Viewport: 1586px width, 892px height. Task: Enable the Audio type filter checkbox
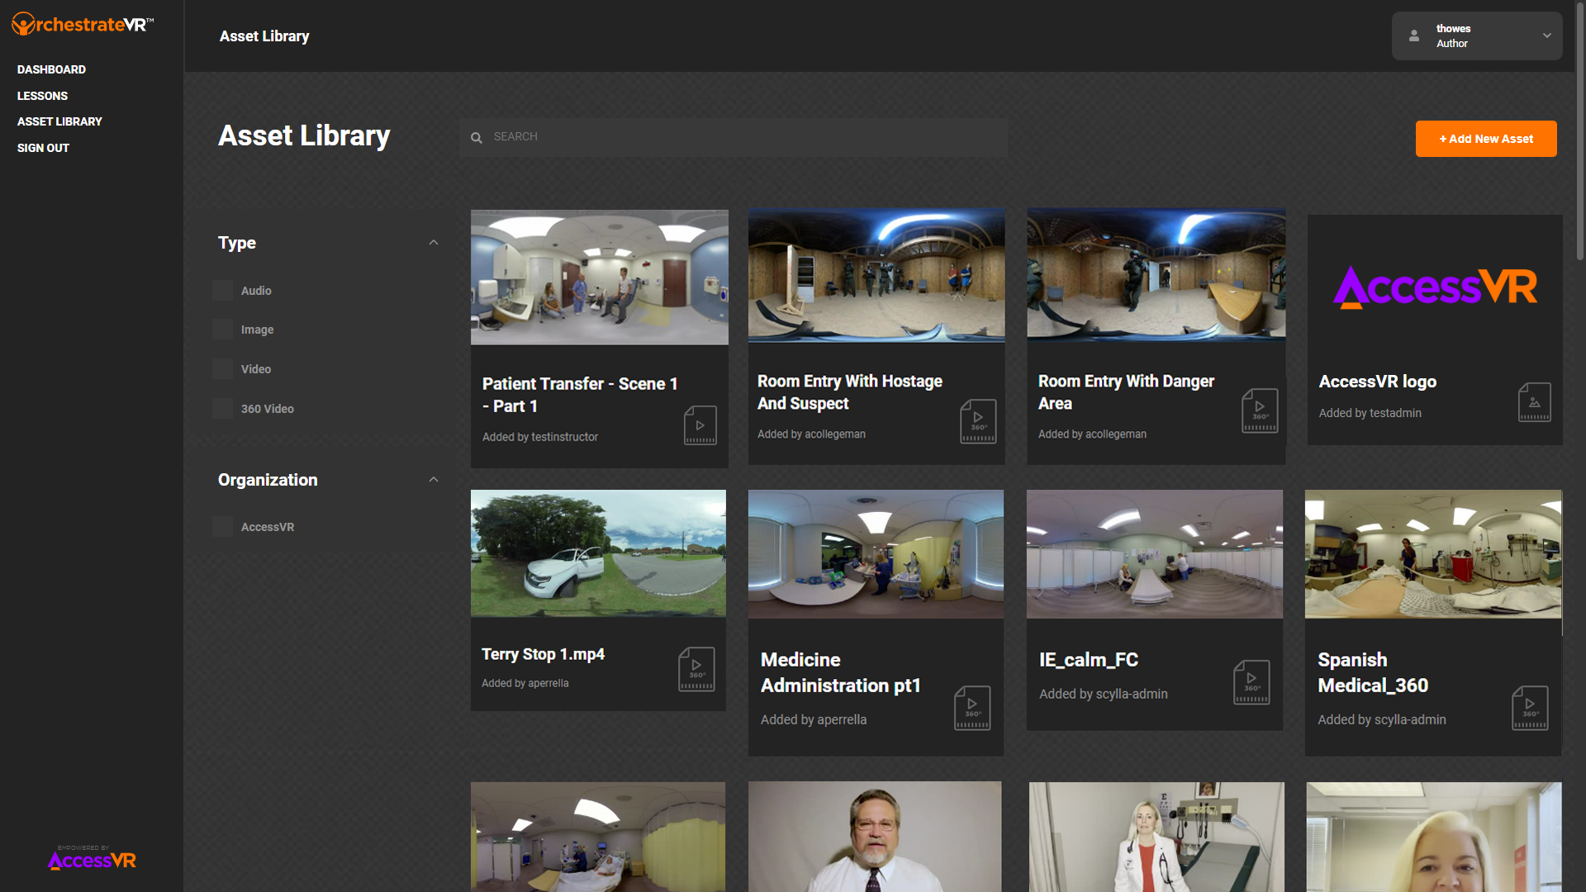223,291
